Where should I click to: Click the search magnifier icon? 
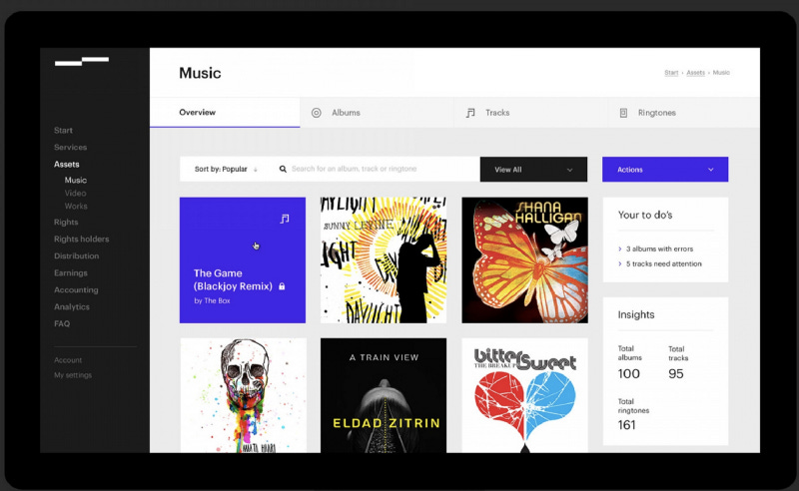(283, 169)
